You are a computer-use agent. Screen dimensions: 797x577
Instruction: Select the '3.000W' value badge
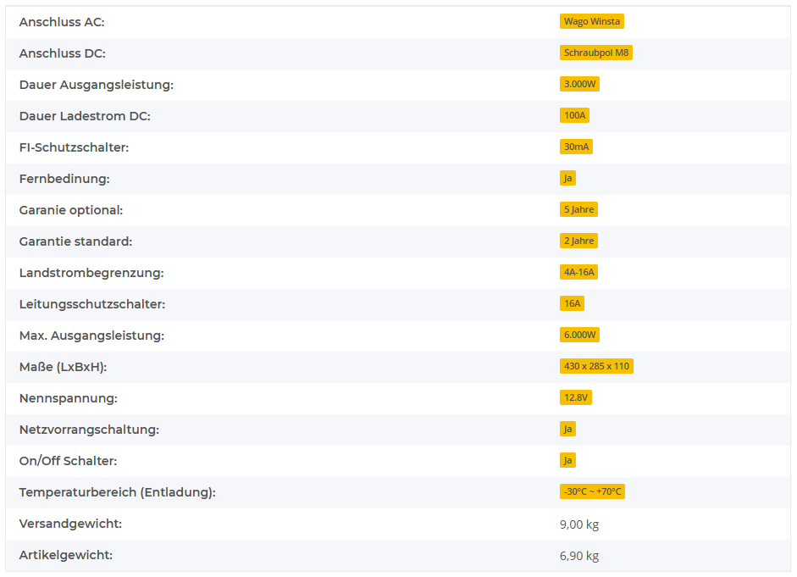pyautogui.click(x=579, y=84)
